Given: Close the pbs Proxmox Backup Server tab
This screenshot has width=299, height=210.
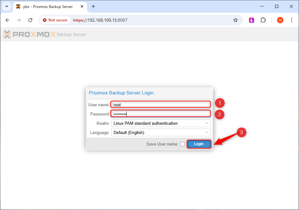Looking at the screenshot, I should [82, 6].
